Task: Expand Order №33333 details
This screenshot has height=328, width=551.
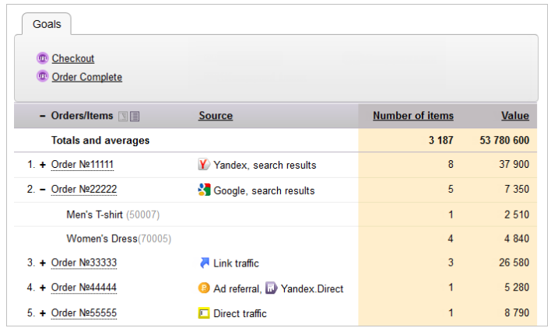Action: click(x=43, y=263)
